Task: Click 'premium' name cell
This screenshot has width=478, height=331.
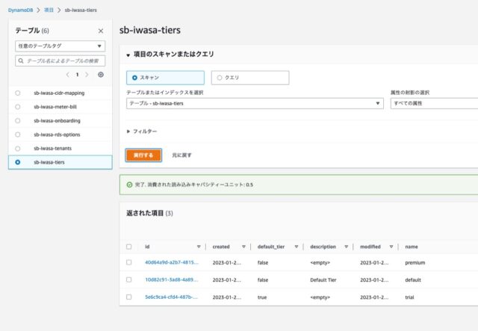Action: [x=415, y=262]
